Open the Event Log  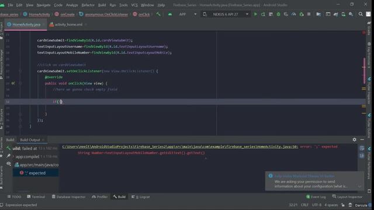(x=316, y=197)
